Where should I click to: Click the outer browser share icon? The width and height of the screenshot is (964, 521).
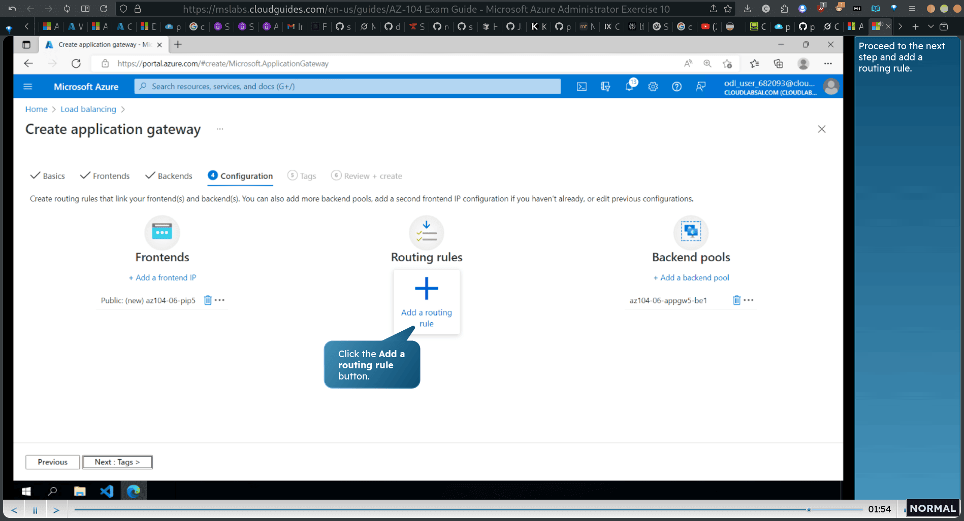click(713, 9)
